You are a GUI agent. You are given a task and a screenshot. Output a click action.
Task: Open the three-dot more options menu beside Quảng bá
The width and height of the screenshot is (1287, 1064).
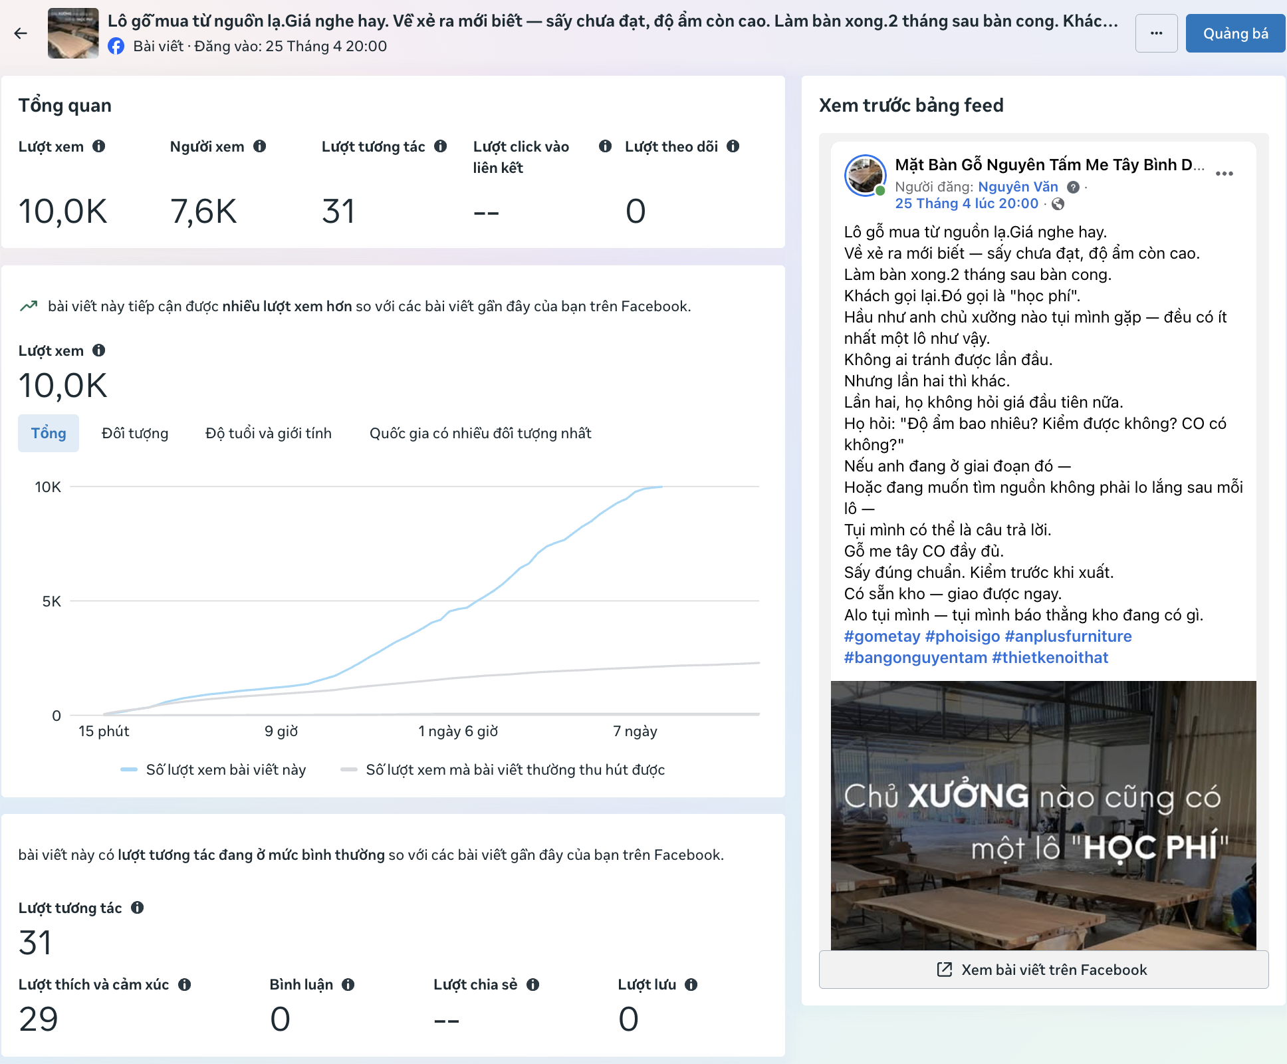click(1156, 33)
